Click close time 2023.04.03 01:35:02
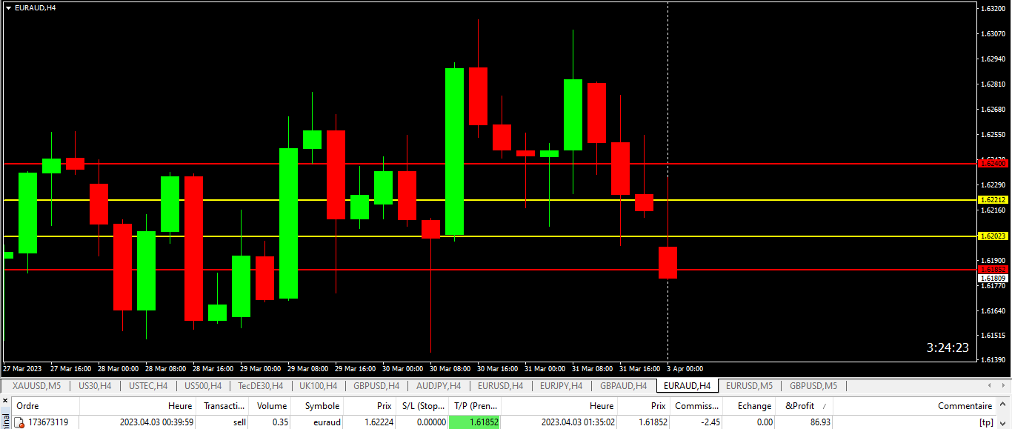The width and height of the screenshot is (1012, 429). (578, 422)
